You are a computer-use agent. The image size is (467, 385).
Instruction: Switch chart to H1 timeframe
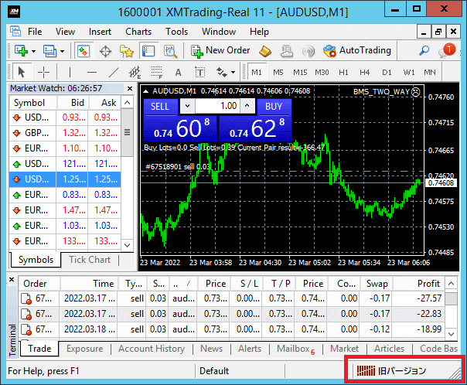click(x=344, y=73)
